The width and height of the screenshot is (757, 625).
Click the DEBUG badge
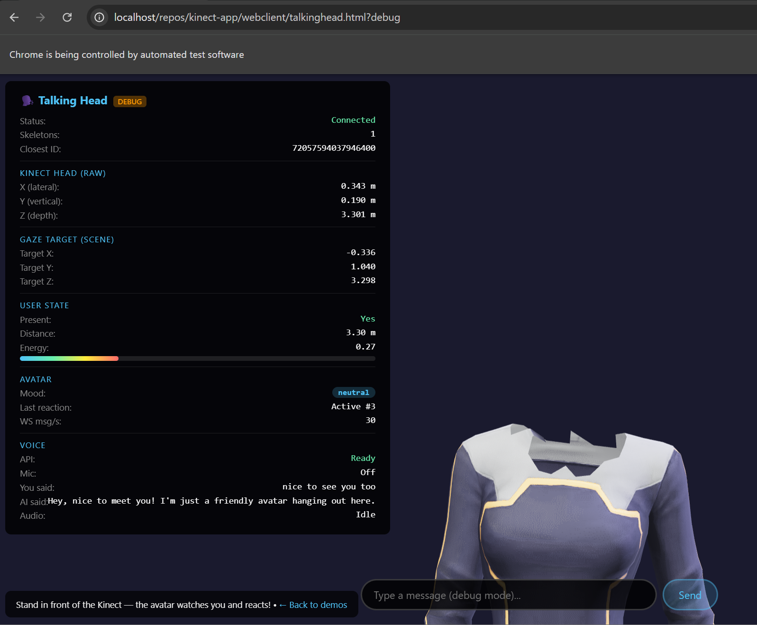point(129,101)
